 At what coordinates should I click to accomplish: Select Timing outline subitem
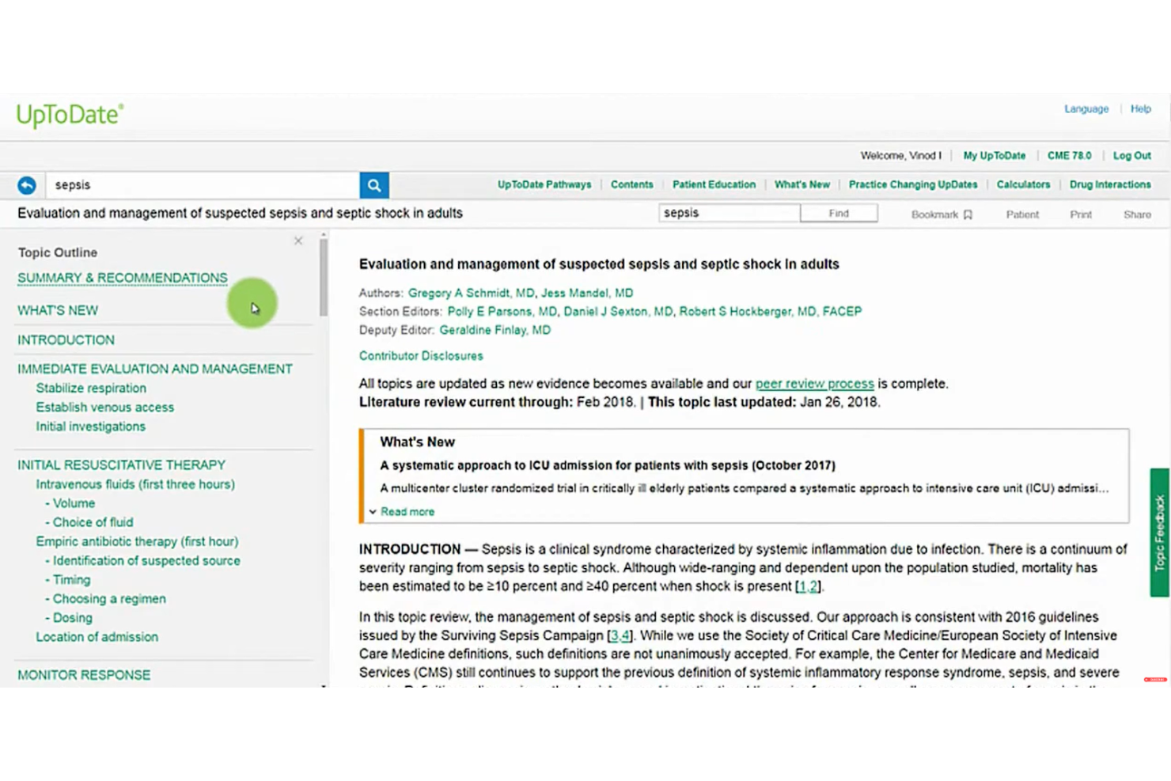pyautogui.click(x=71, y=580)
